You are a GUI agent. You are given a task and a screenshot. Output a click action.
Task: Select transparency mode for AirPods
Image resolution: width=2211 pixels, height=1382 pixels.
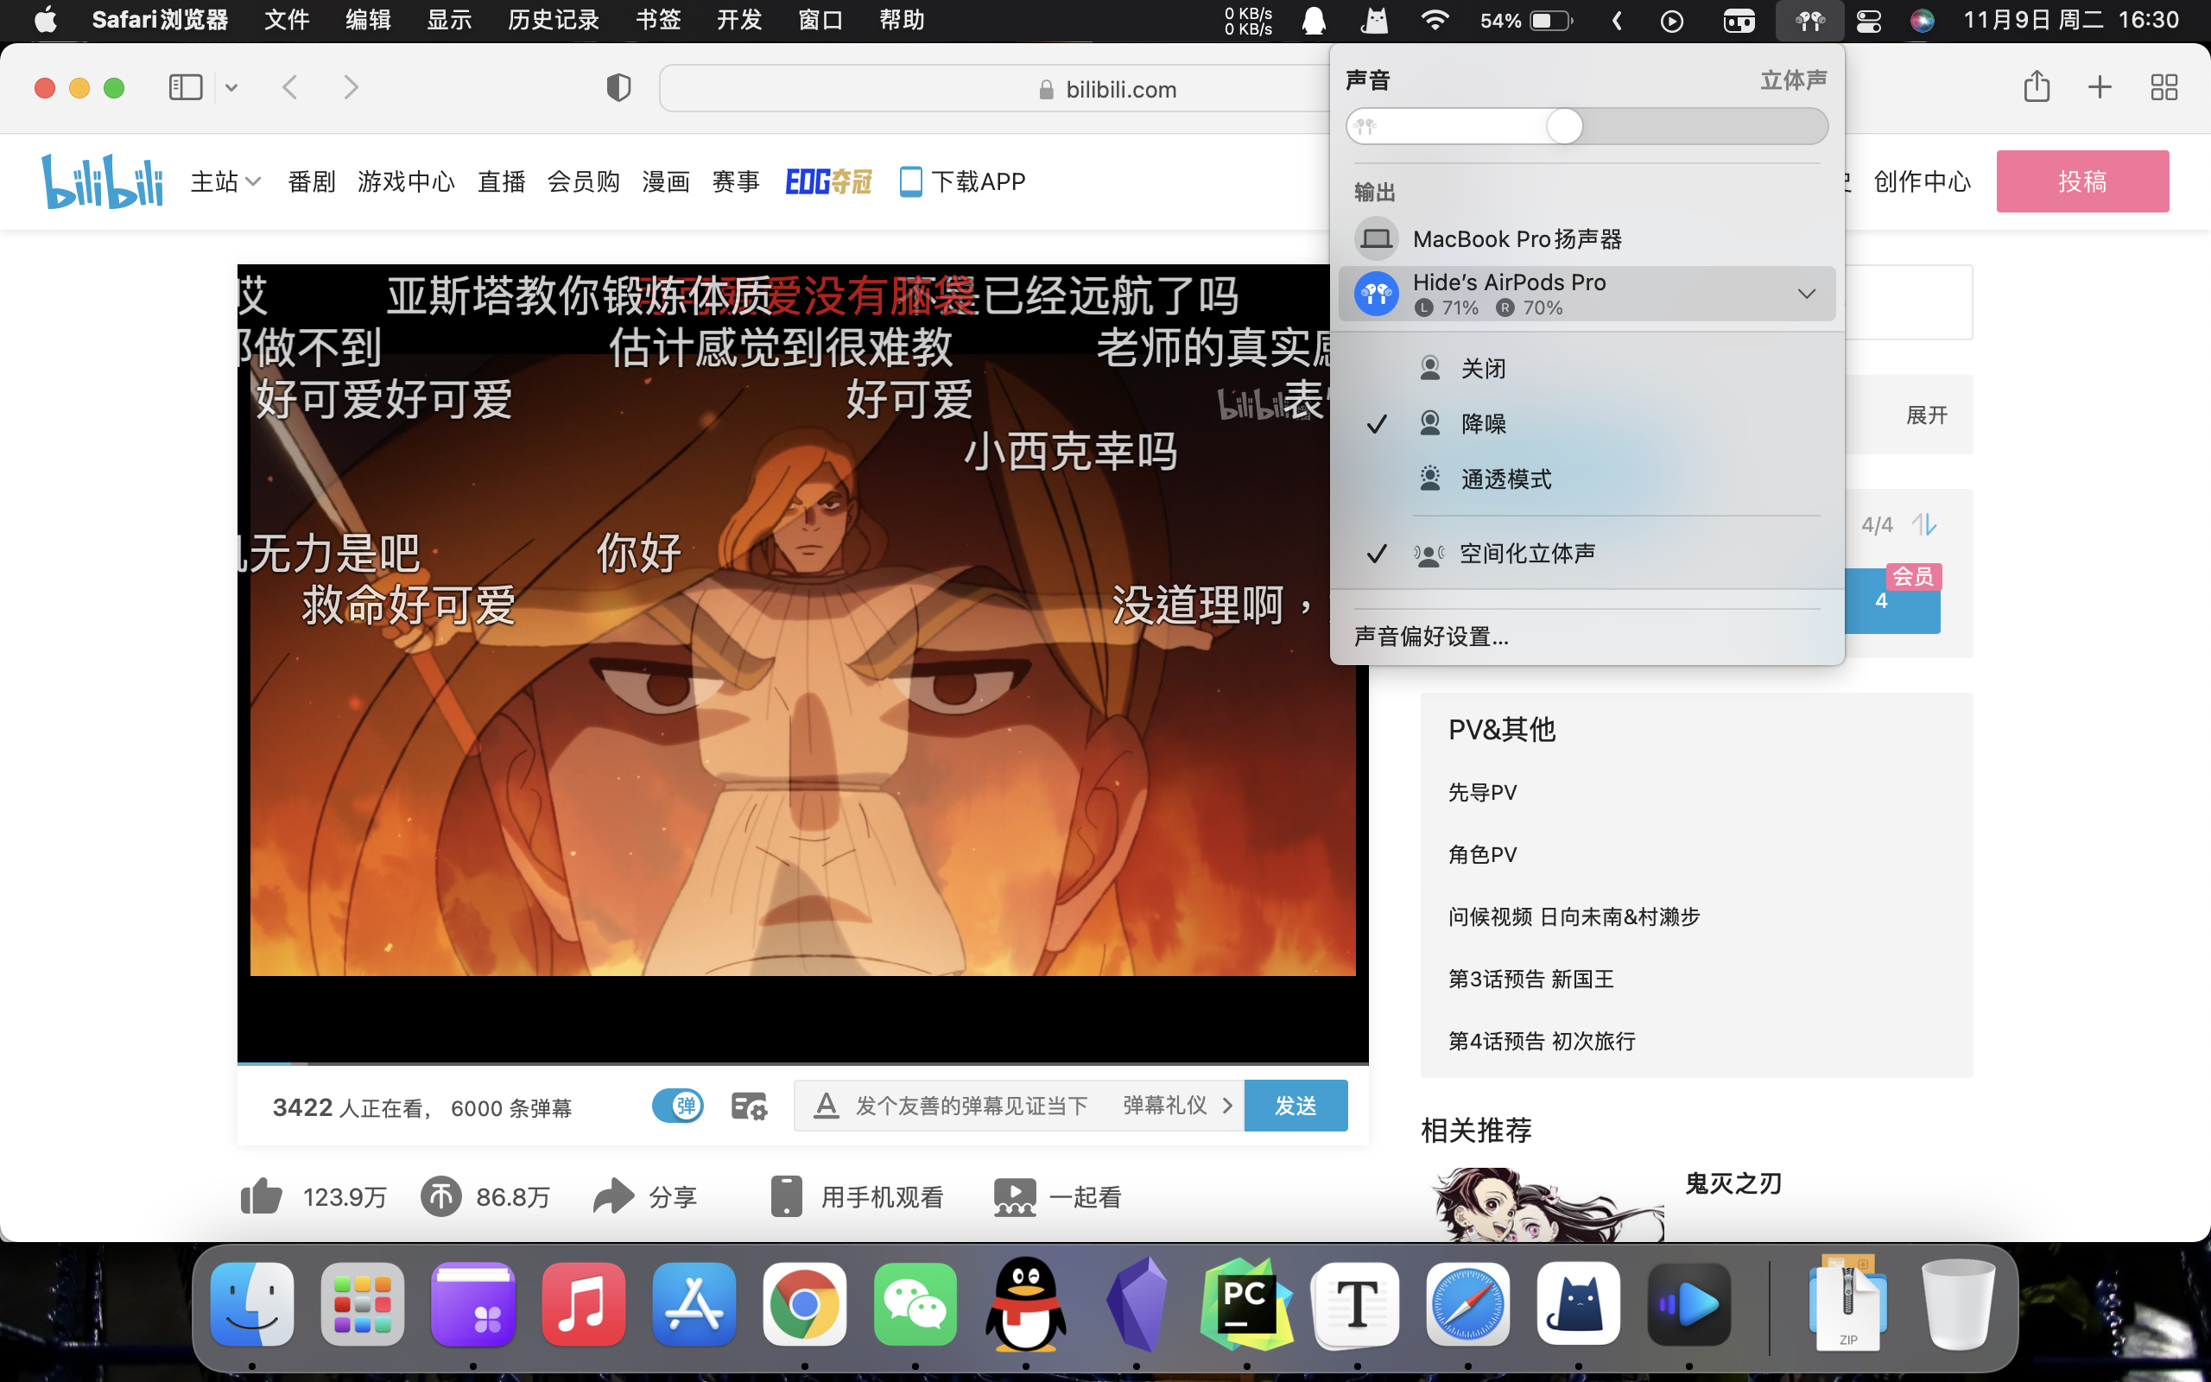(x=1505, y=479)
